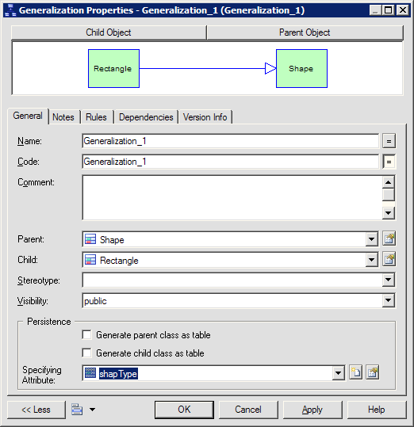Click the Apply button

[x=312, y=410]
